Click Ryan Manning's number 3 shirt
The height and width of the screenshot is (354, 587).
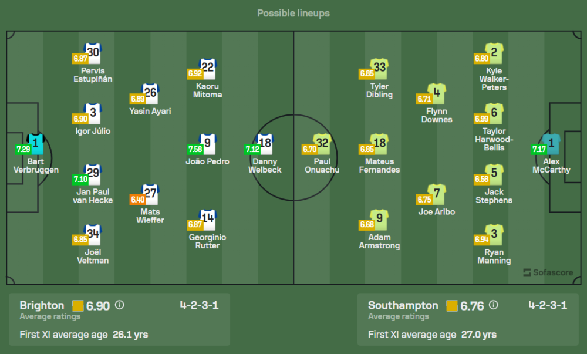tap(494, 234)
